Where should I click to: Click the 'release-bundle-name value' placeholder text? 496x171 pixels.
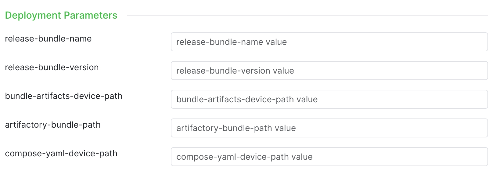pos(232,42)
